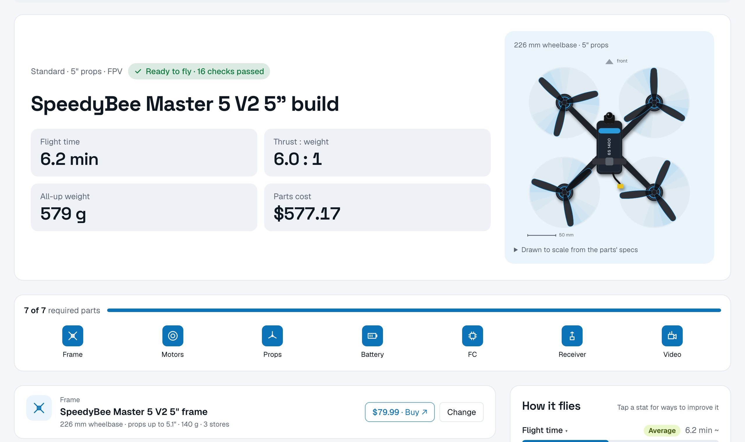Click the Ready to fly 16 checks passed badge
This screenshot has width=745, height=442.
click(x=199, y=71)
